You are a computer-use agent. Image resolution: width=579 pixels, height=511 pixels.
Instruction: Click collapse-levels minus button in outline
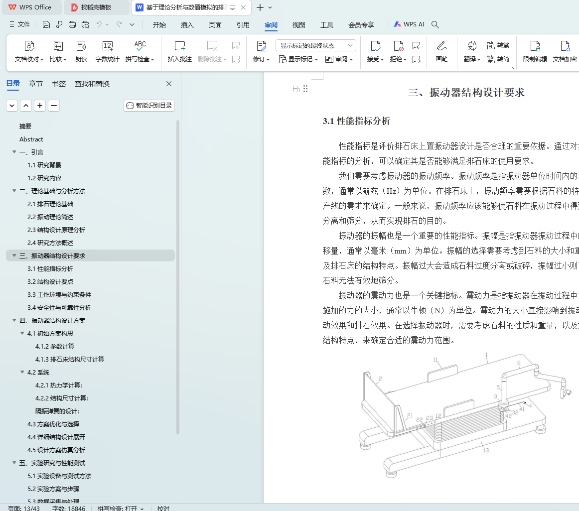(54, 106)
